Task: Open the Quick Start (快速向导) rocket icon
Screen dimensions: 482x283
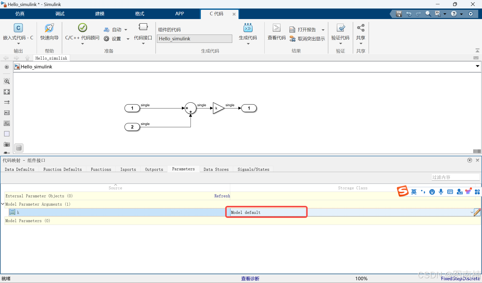Action: [x=49, y=28]
